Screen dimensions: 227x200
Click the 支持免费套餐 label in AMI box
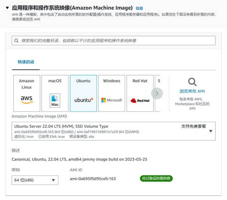(193, 126)
